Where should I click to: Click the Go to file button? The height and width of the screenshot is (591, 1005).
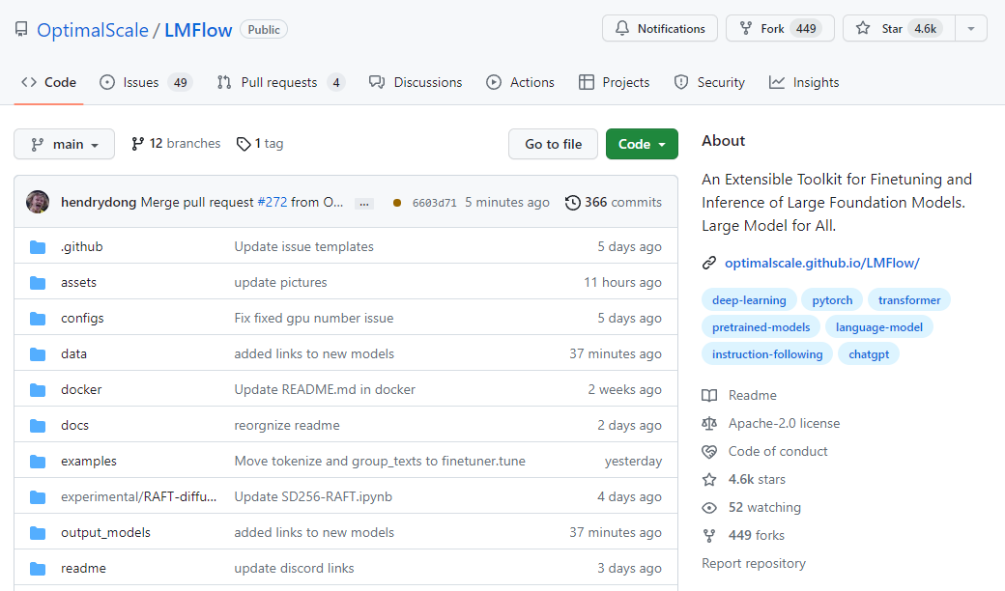pyautogui.click(x=553, y=144)
